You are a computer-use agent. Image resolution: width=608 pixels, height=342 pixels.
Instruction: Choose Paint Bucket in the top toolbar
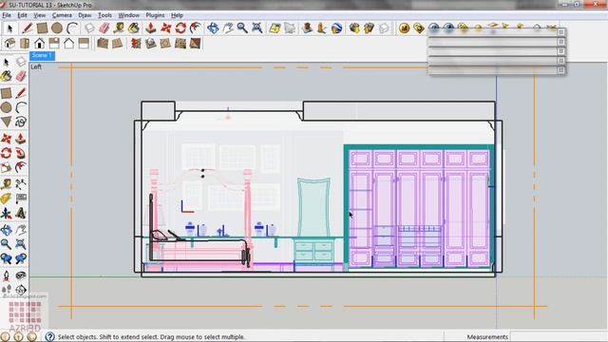(x=134, y=28)
